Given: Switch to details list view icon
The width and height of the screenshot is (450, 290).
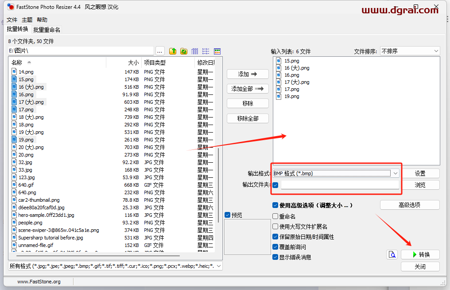Looking at the screenshot, I should [195, 51].
